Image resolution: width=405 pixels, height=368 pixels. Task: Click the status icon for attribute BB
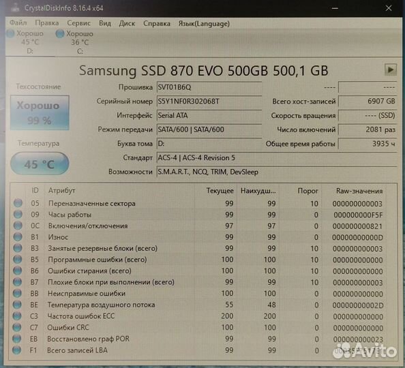click(x=17, y=293)
